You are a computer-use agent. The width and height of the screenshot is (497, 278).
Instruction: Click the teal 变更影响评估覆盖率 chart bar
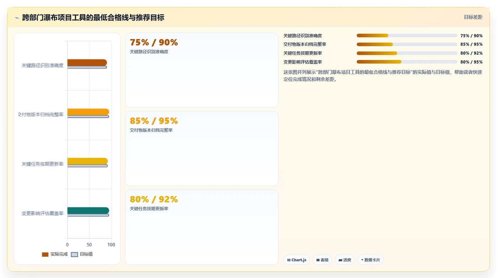pyautogui.click(x=88, y=211)
